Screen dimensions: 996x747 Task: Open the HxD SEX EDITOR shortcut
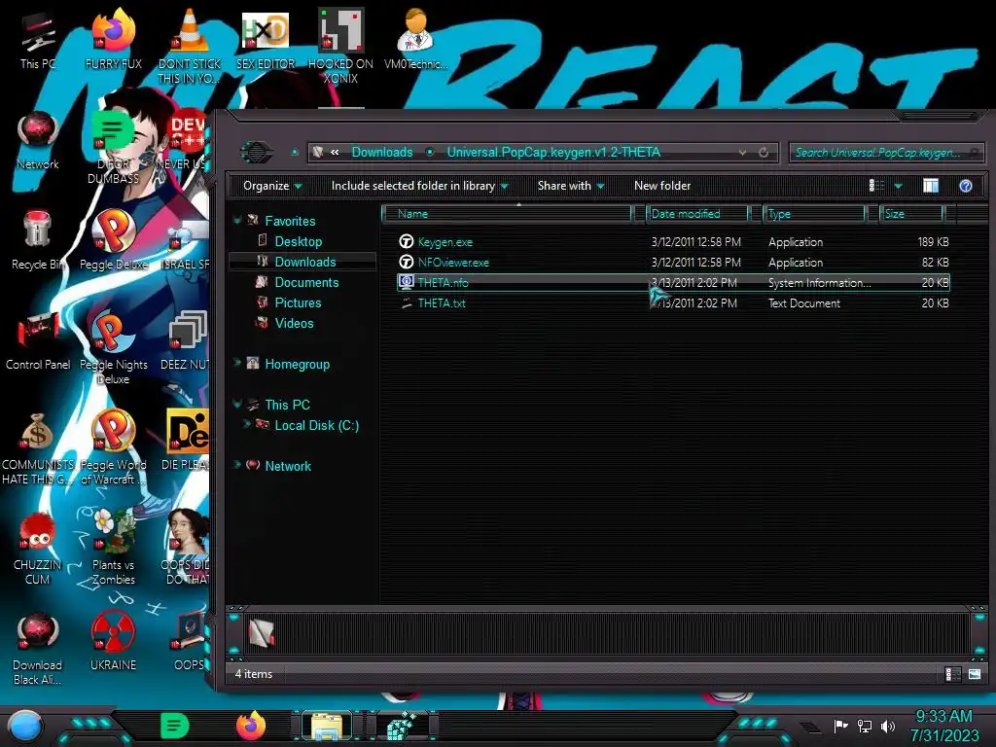266,42
